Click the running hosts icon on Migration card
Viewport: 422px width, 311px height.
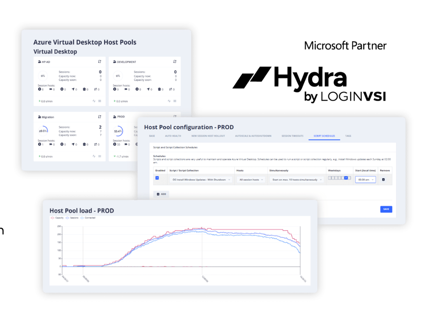pos(39,145)
